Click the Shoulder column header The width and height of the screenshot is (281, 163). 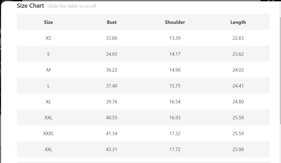click(175, 22)
